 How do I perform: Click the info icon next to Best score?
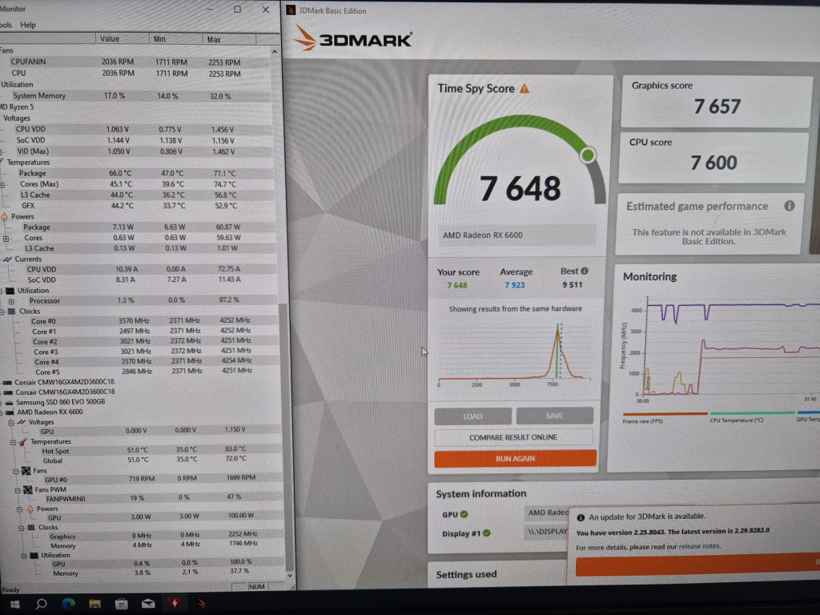(584, 271)
